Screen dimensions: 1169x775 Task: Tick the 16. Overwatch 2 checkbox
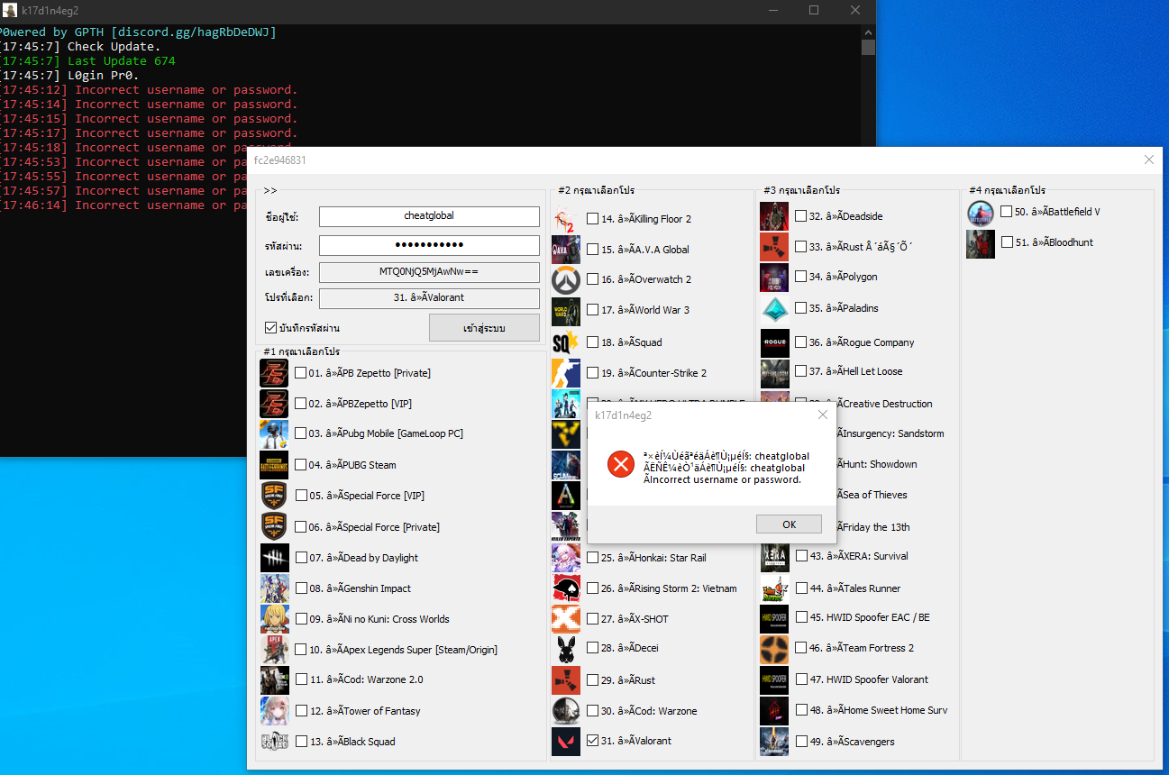[x=592, y=279]
